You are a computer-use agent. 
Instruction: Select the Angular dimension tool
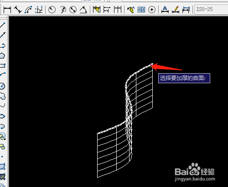(x=83, y=10)
